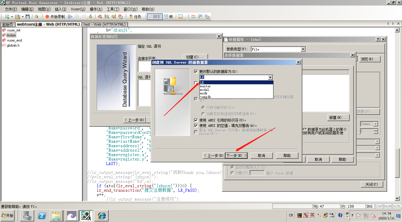This screenshot has height=222, width=402.
Task: Click code editor vertical scrollbar down arrow
Action: point(397,199)
